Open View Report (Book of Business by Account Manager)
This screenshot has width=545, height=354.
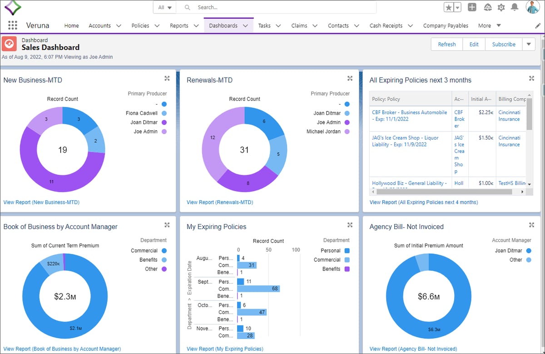62,349
